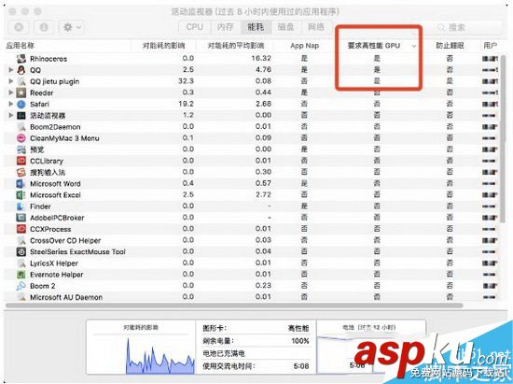Sort by App Nap column header

point(304,46)
